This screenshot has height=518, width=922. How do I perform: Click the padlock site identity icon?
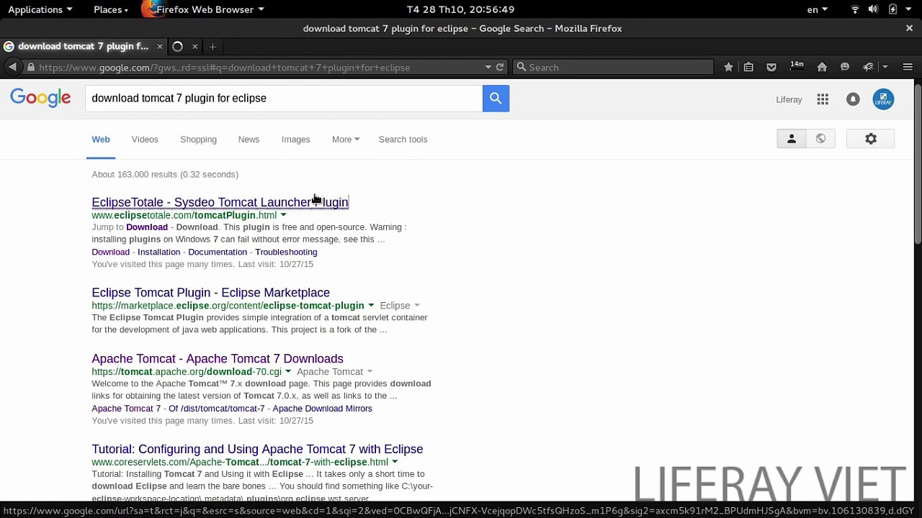tap(31, 67)
